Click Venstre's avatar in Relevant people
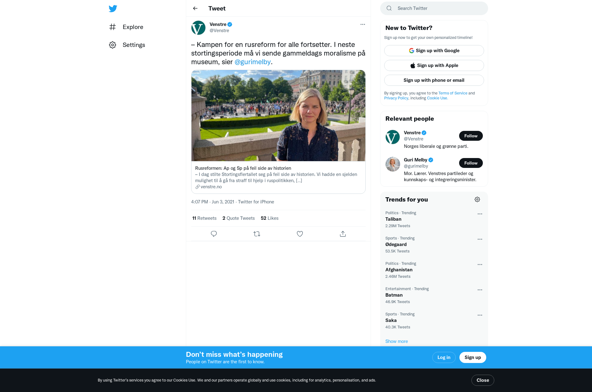Viewport: 592px width, 392px height. [x=393, y=137]
